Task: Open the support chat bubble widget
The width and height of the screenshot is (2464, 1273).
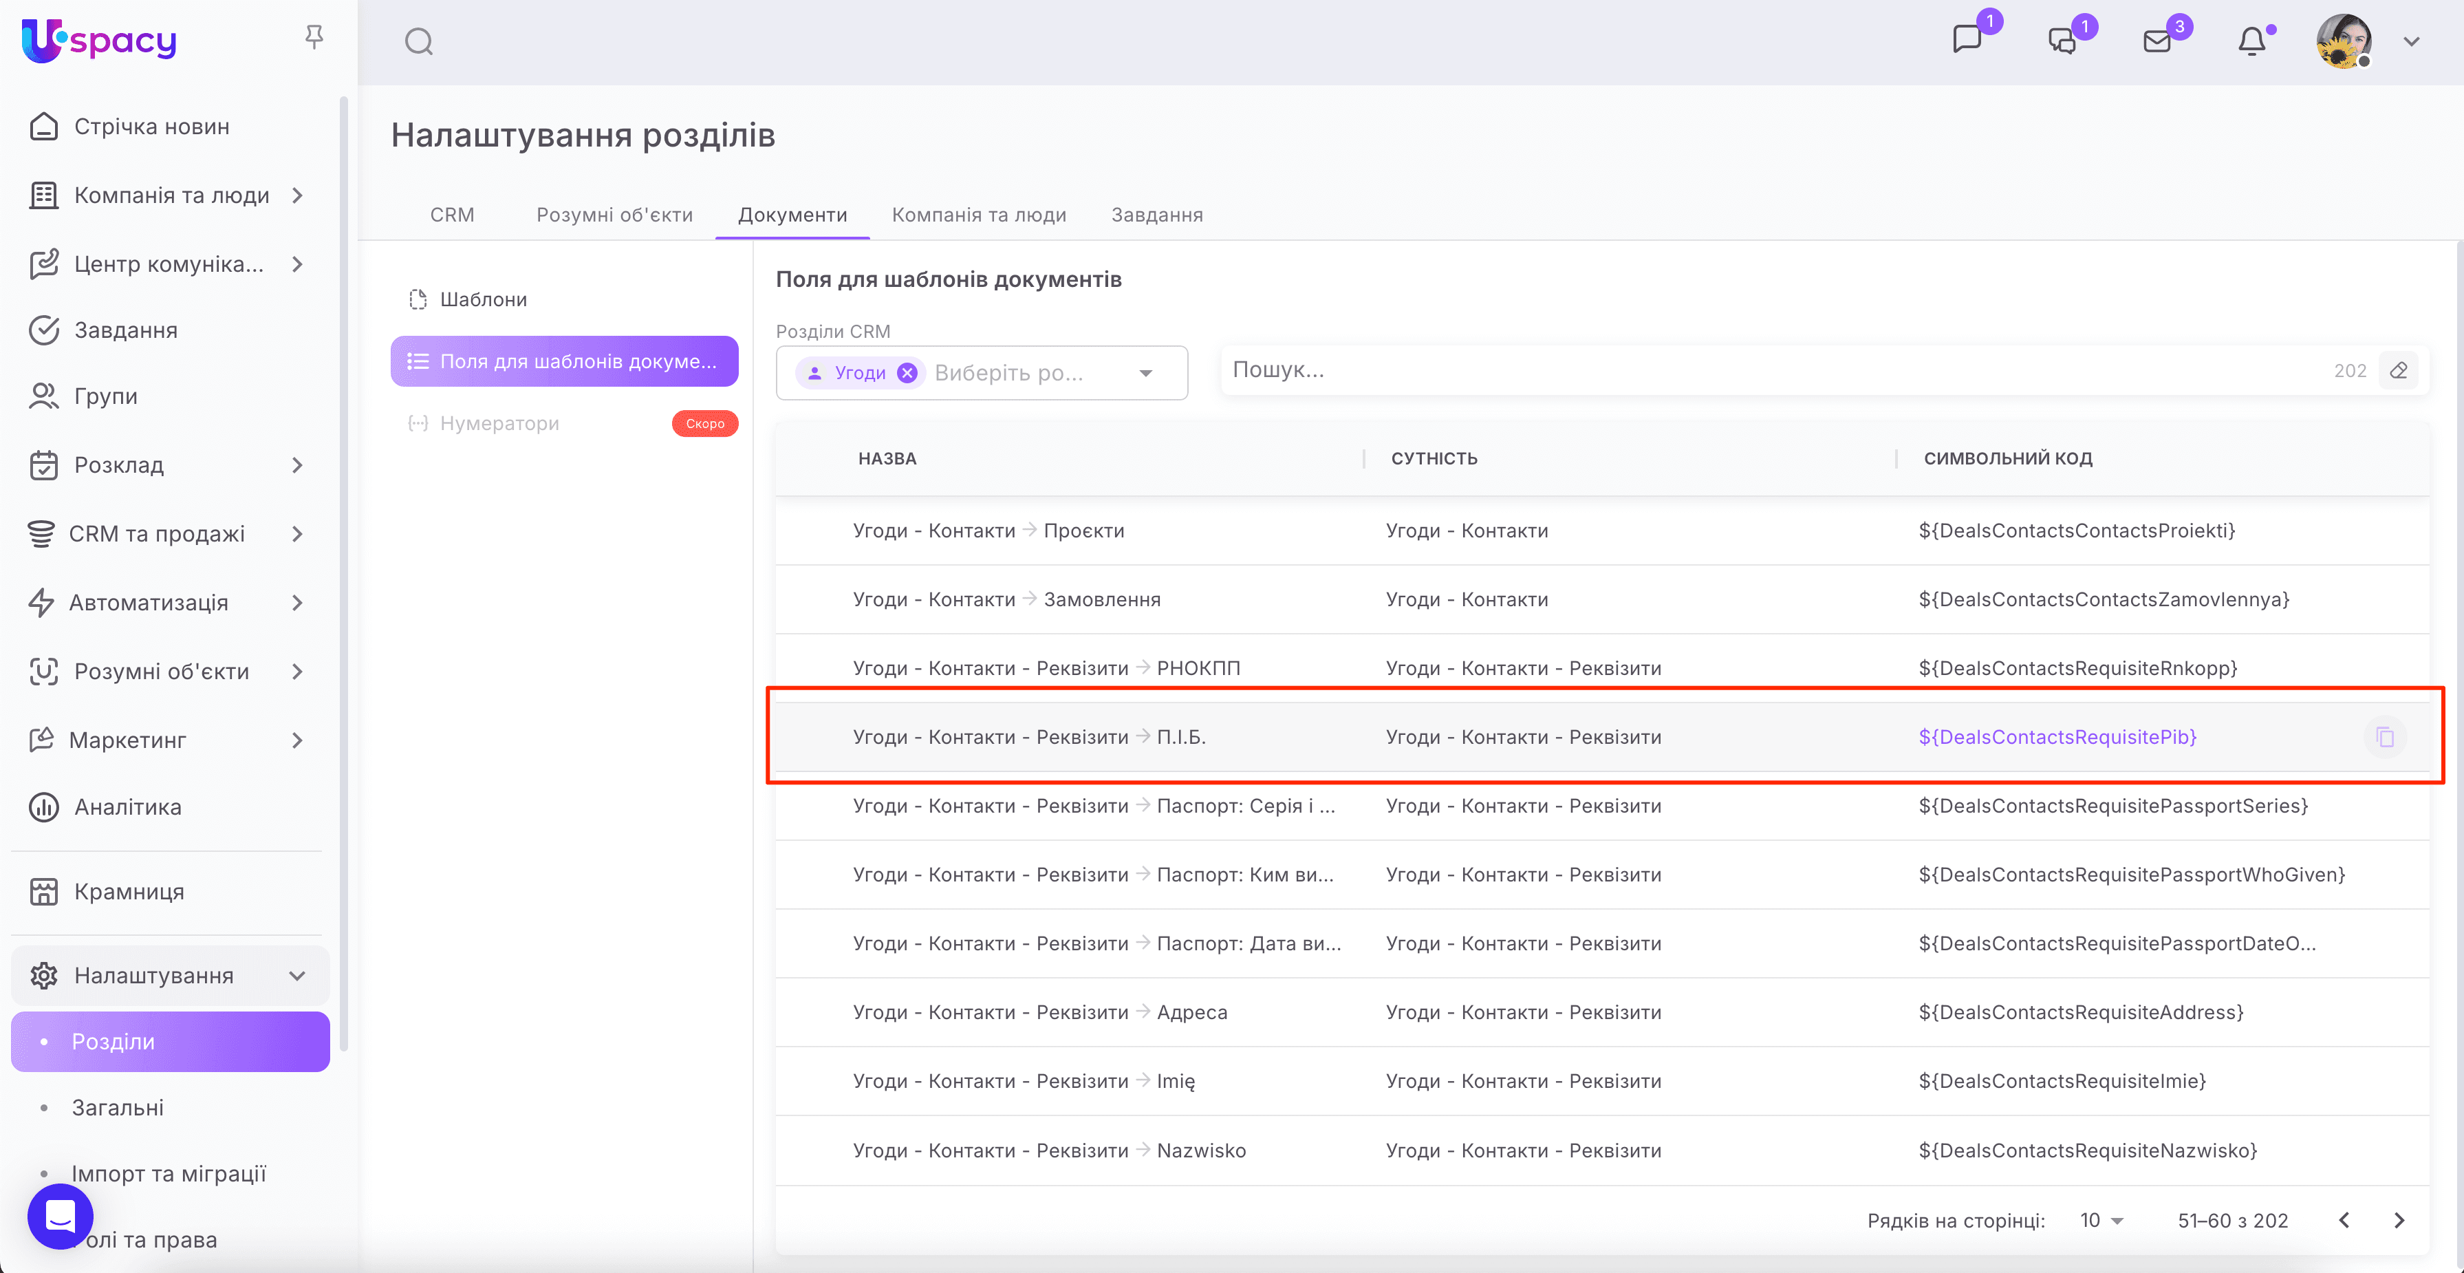Action: coord(61,1216)
